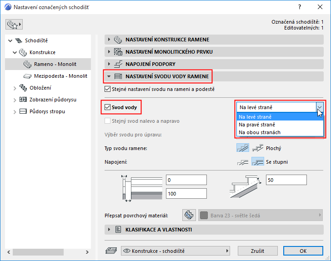Click the Na levé straně dropdown arrow
Image resolution: width=331 pixels, height=261 pixels.
(320, 107)
